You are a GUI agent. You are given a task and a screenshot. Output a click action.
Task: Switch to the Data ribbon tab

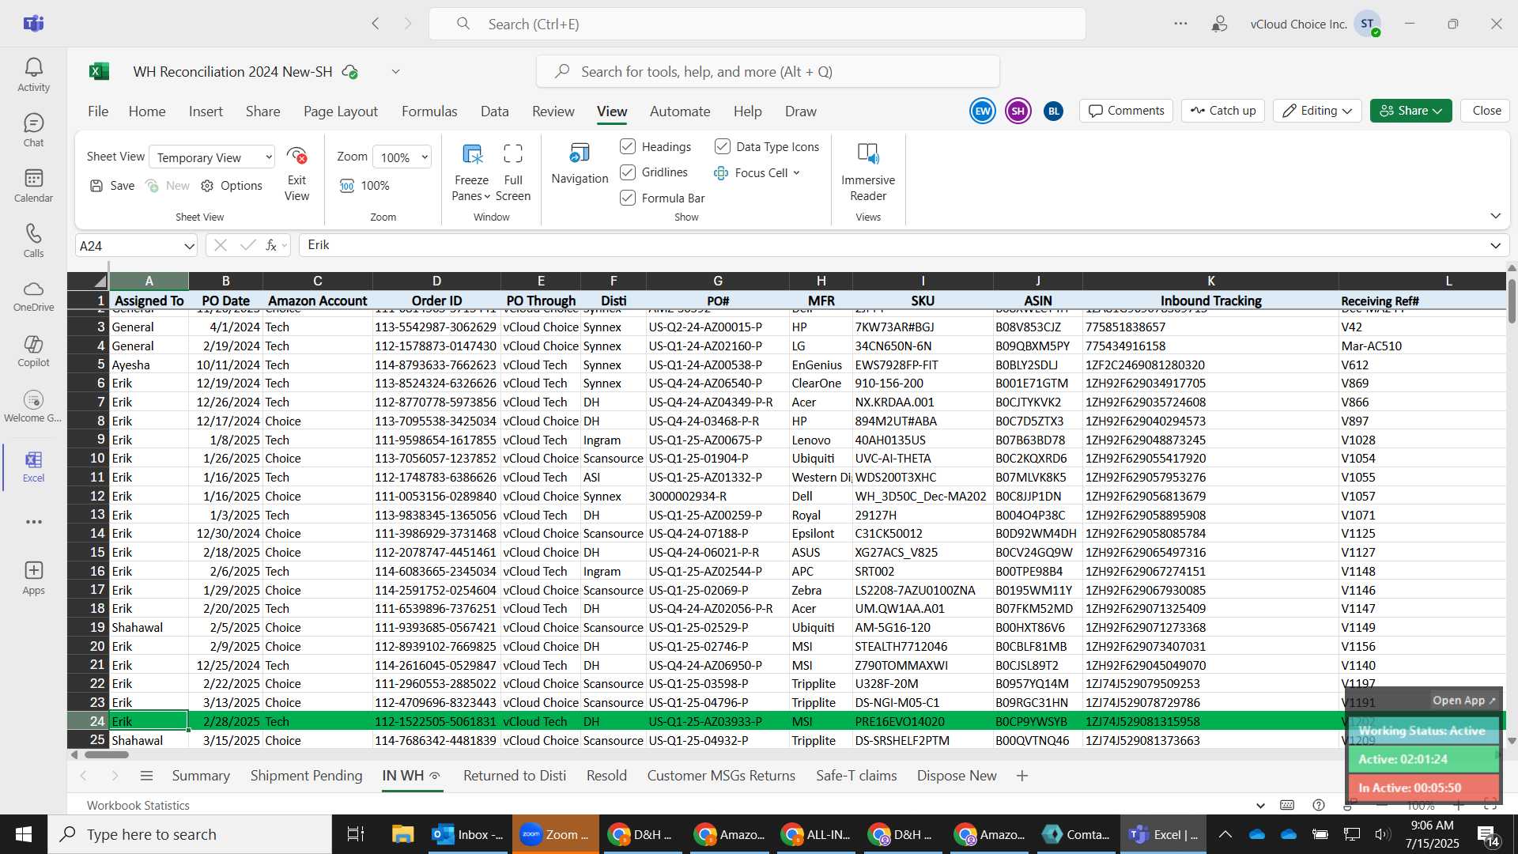pyautogui.click(x=494, y=111)
